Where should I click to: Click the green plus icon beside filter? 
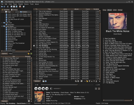[31, 54]
